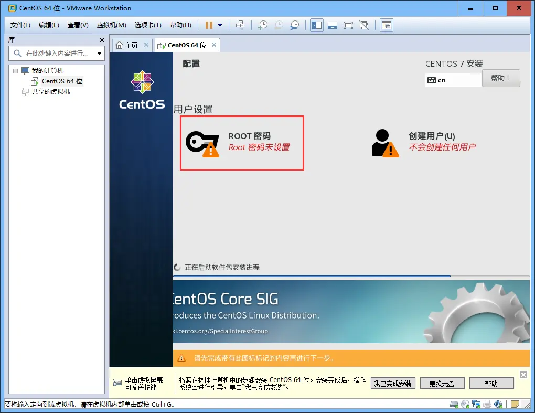The height and width of the screenshot is (413, 535).
Task: Open the 查看(V) menu
Action: (78, 25)
